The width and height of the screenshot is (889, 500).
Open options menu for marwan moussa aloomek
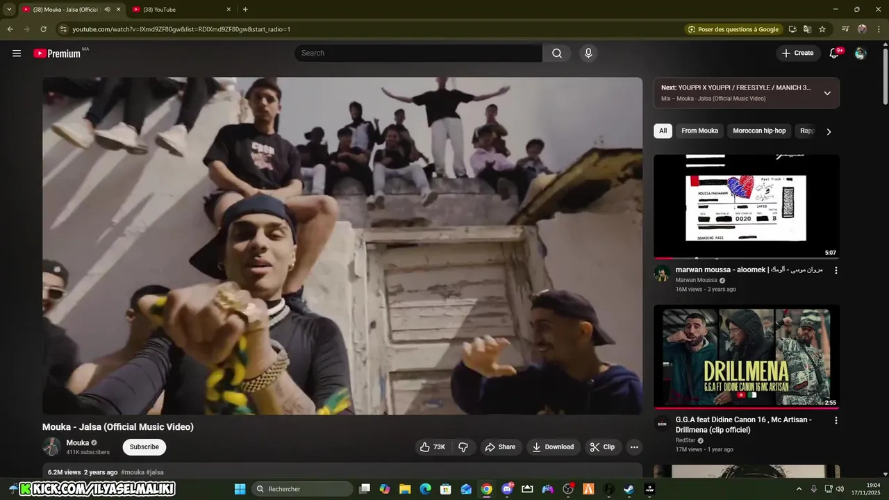coord(836,270)
